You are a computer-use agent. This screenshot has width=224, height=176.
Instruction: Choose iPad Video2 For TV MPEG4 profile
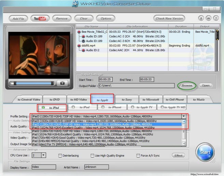point(107,144)
